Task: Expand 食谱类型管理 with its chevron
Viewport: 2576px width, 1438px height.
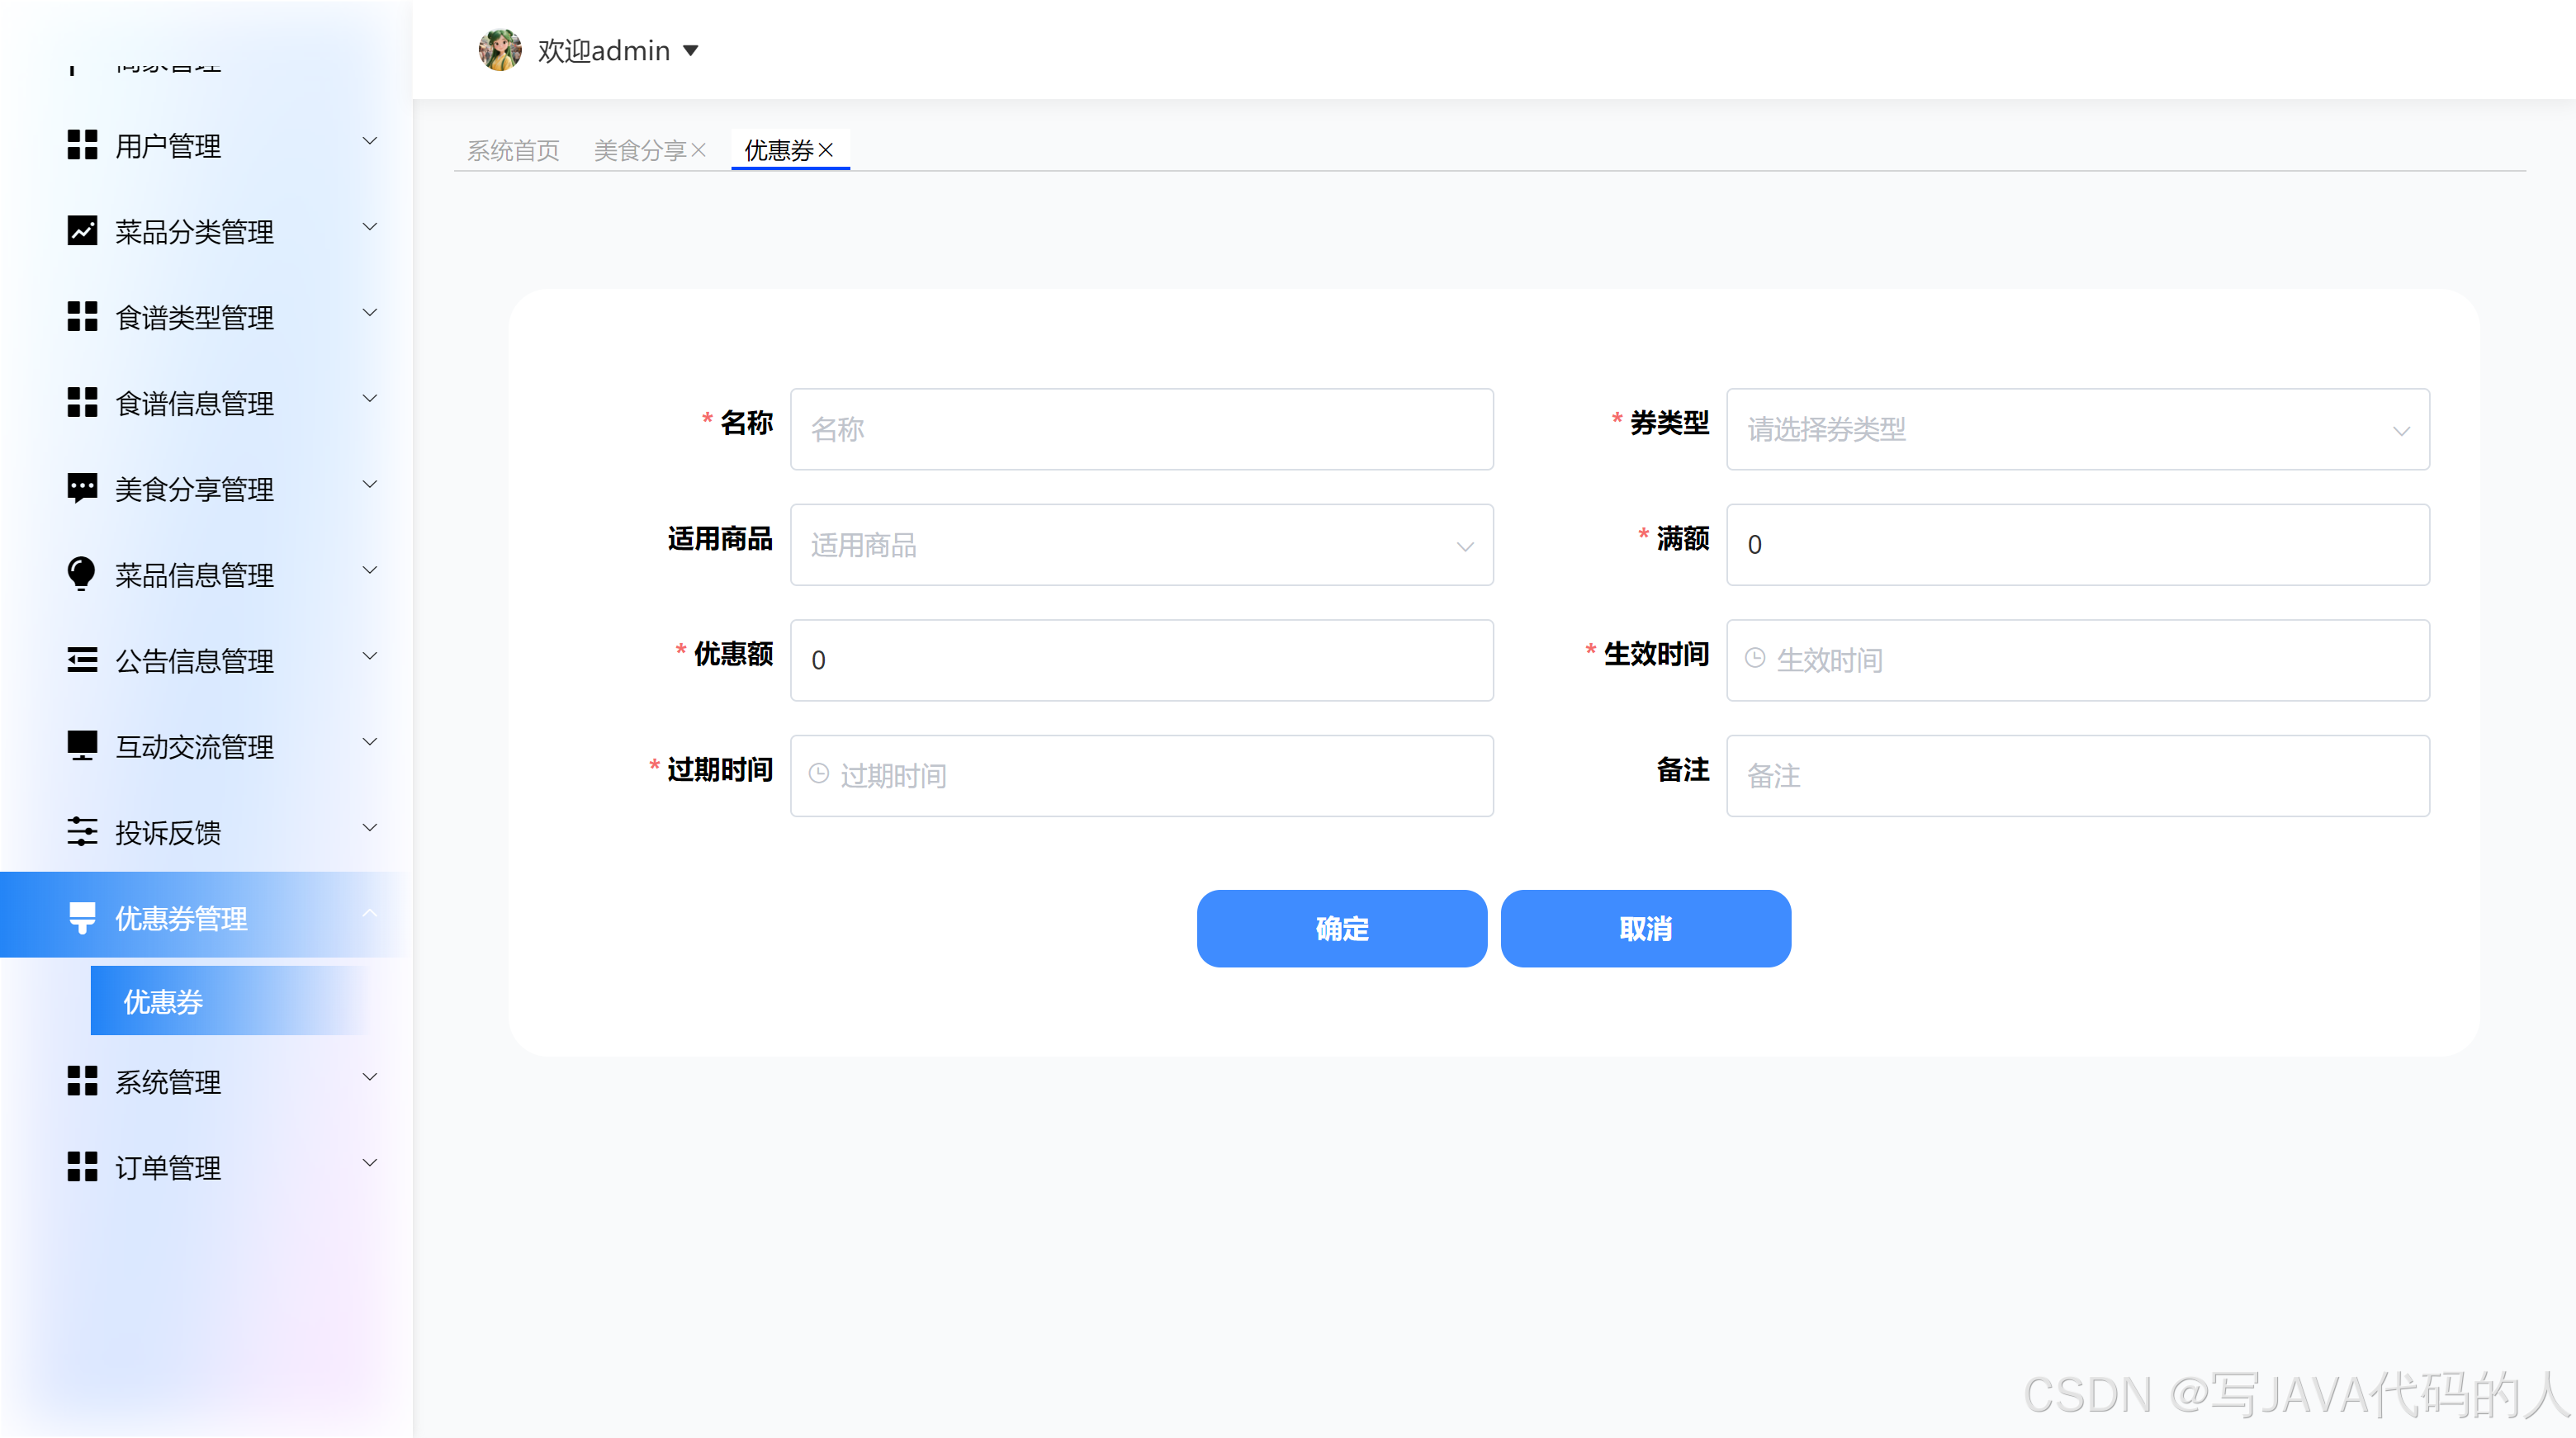Action: click(370, 313)
